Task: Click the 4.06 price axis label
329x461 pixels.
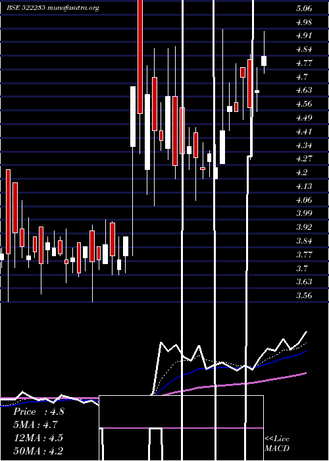Action: 304,200
